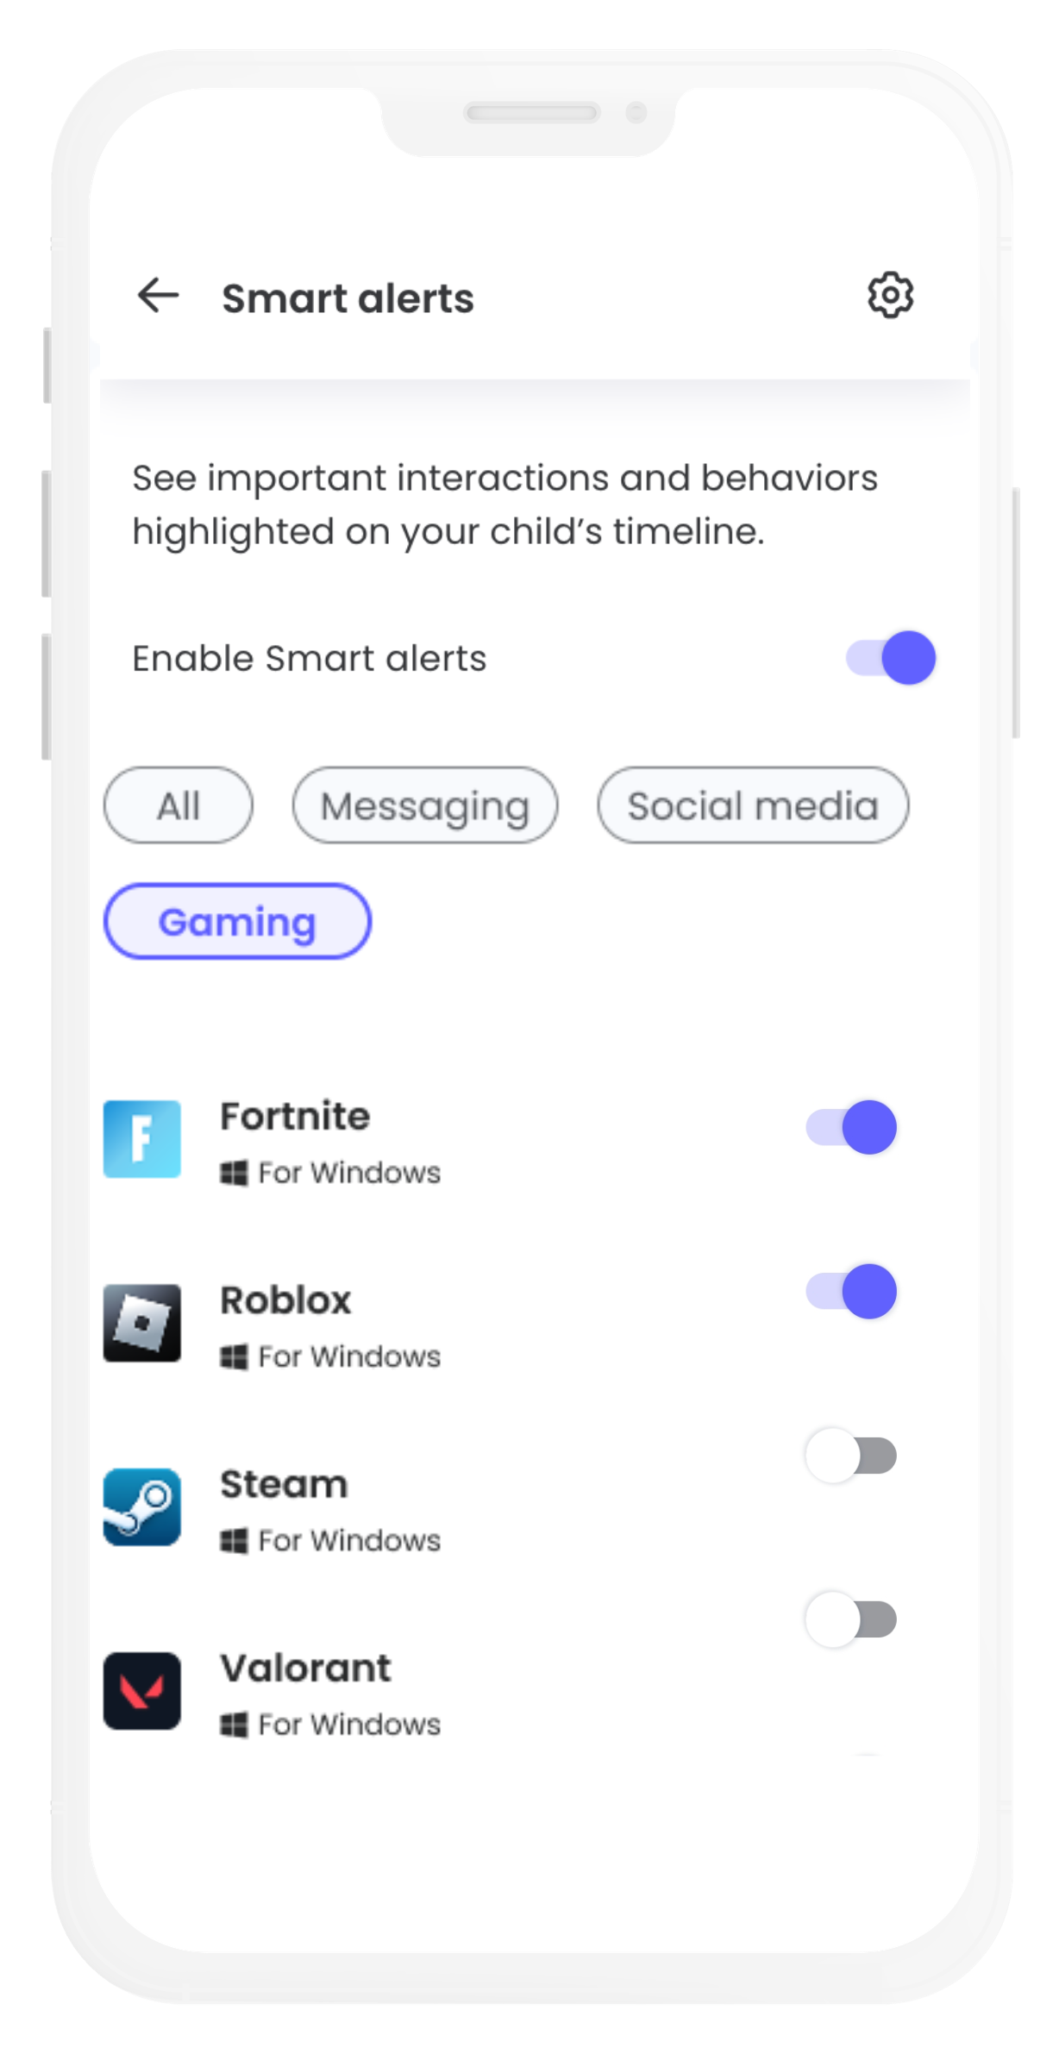The image size is (1059, 2054).
Task: Tap the Valorant app icon
Action: pyautogui.click(x=142, y=1690)
